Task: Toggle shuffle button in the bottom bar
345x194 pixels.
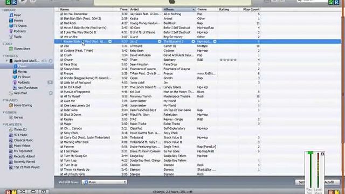Action: click(23, 192)
